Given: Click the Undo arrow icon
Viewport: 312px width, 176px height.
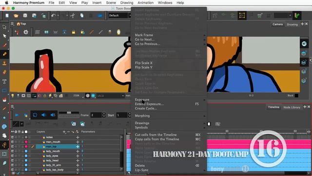Looking at the screenshot, I should point(53,16).
